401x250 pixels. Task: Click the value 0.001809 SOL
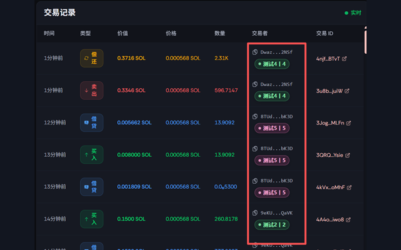pyautogui.click(x=134, y=187)
